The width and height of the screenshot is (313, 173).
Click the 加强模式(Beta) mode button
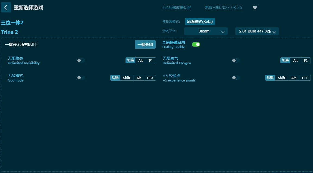click(x=200, y=21)
